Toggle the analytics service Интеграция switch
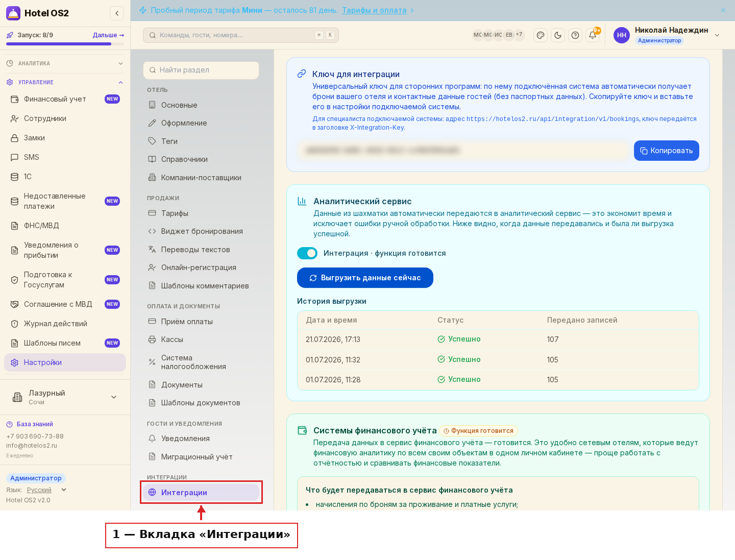The image size is (735, 560). (x=307, y=253)
